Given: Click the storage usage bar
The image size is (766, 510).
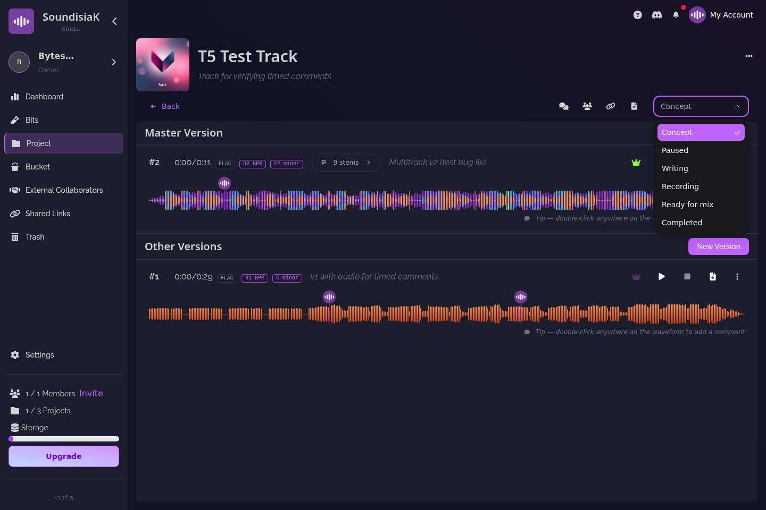Looking at the screenshot, I should (64, 439).
